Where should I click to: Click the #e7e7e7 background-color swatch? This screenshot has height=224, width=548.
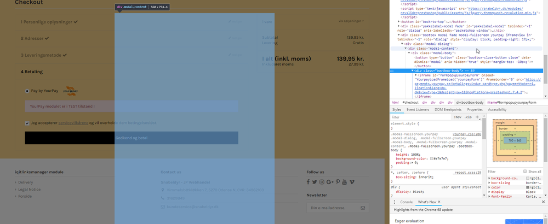coord(432,158)
